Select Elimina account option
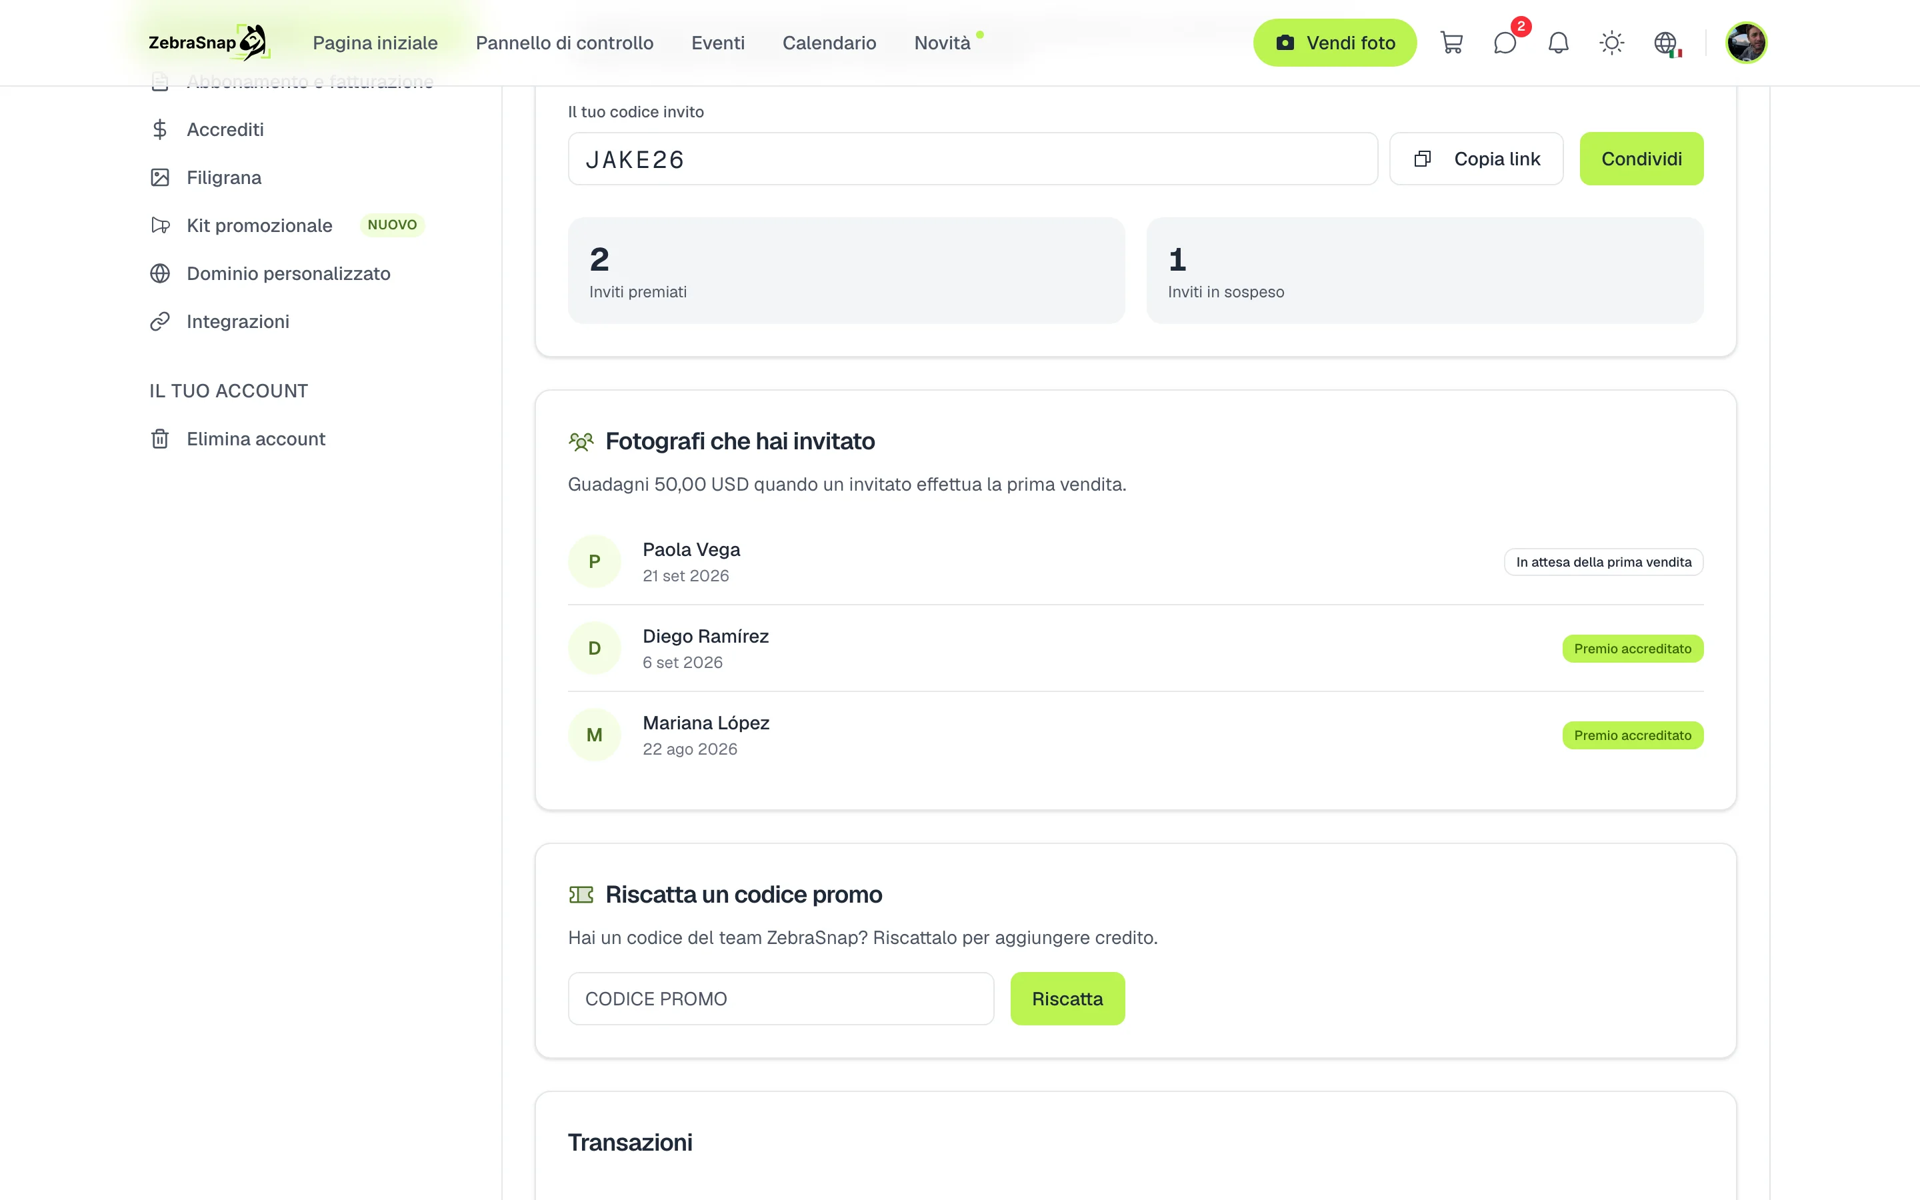Screen dimensions: 1920x1200 [255, 439]
